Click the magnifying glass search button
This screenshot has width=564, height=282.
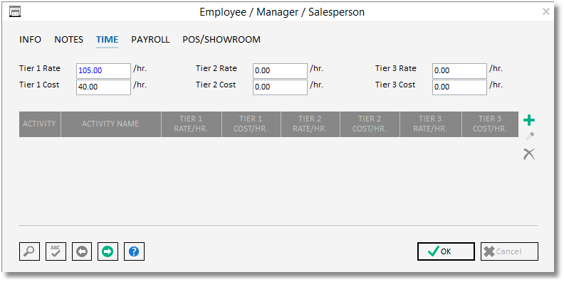(29, 251)
